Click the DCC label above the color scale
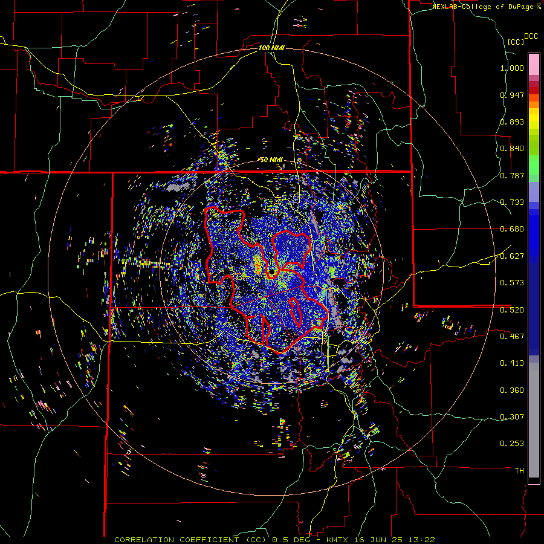This screenshot has width=544, height=544. coord(531,36)
